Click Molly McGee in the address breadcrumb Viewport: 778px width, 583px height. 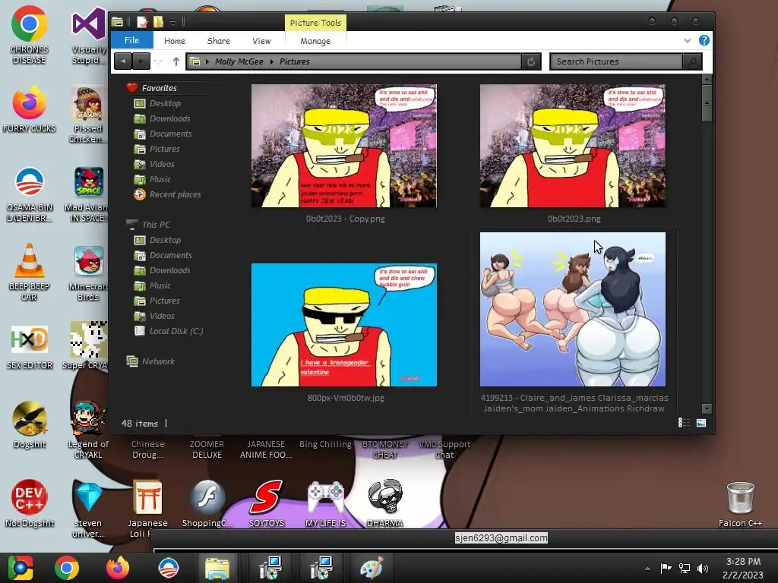click(x=239, y=61)
